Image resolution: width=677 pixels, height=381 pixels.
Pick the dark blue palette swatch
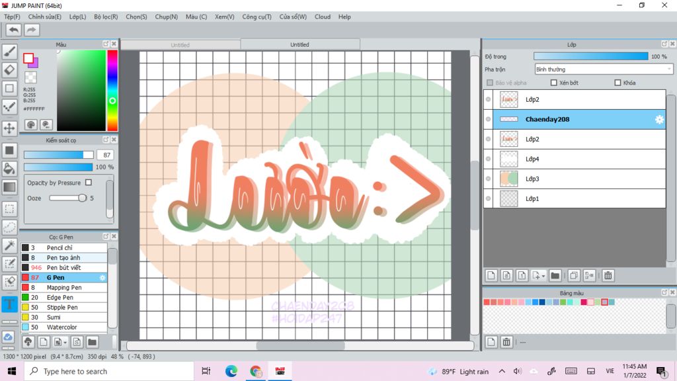click(x=542, y=302)
